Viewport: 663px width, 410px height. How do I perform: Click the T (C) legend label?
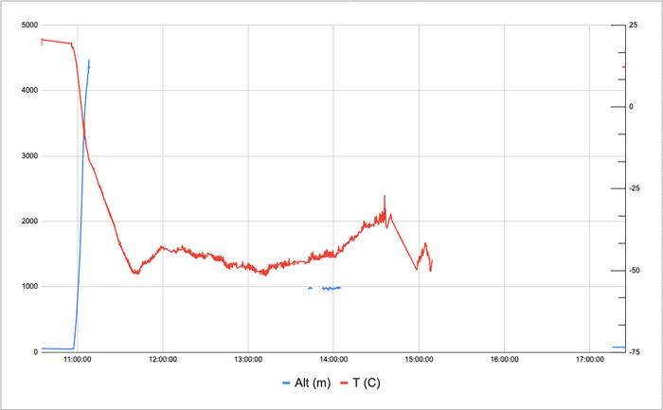367,383
